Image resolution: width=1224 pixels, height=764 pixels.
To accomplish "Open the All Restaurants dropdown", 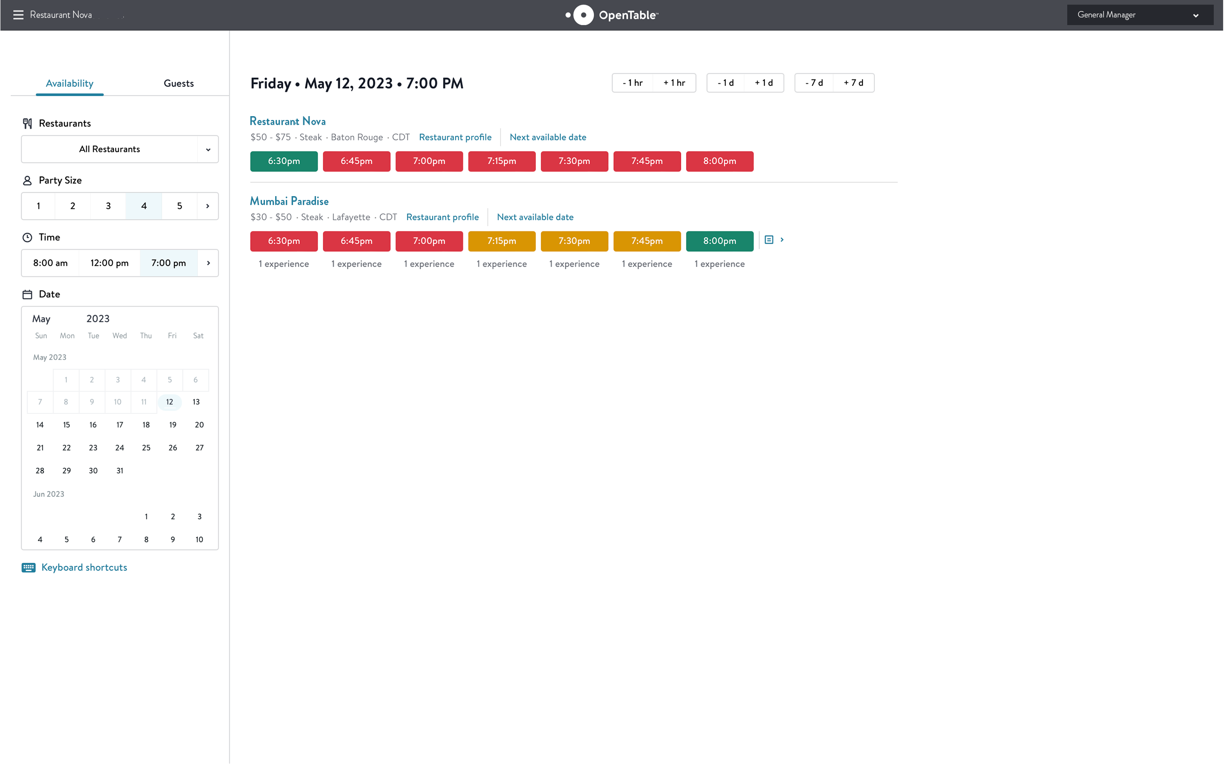I will [120, 149].
